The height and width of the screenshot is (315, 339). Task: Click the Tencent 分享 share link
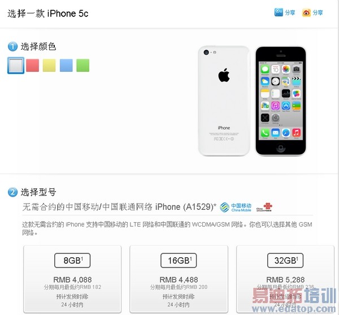290,13
